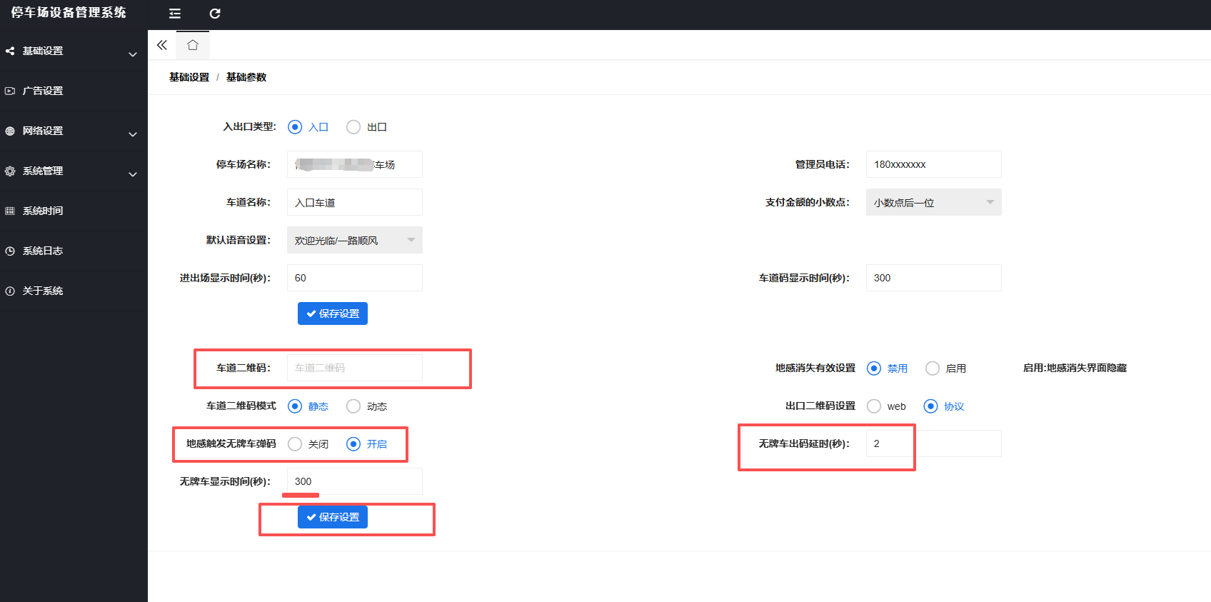Click the 广告设置 sidebar icon
Screen dimensions: 1211x602
[10, 91]
